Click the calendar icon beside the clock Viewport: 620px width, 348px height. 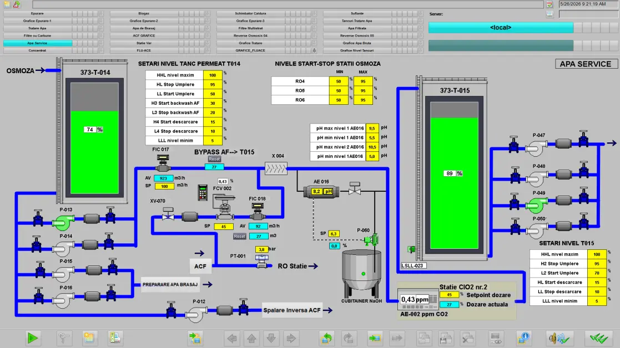pyautogui.click(x=550, y=4)
